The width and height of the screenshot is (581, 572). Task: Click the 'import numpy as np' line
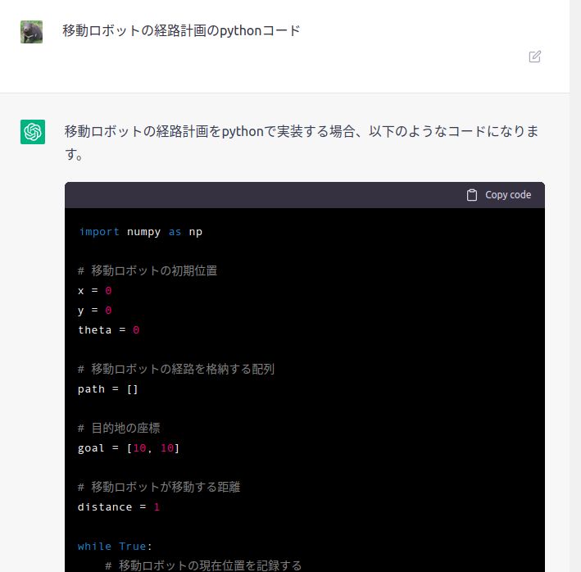[x=140, y=232]
